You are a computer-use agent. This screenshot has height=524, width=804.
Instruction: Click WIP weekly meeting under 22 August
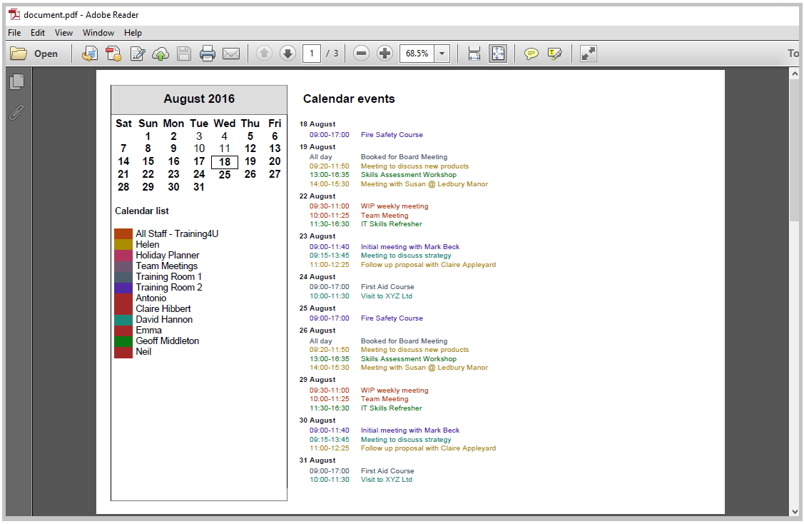pos(395,206)
